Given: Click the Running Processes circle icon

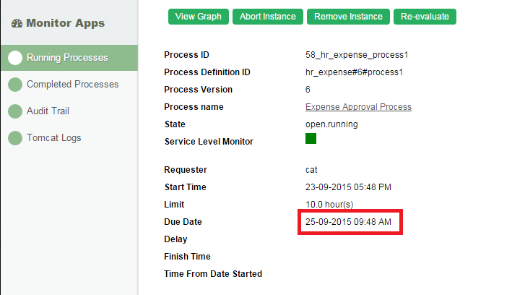Looking at the screenshot, I should (15, 58).
